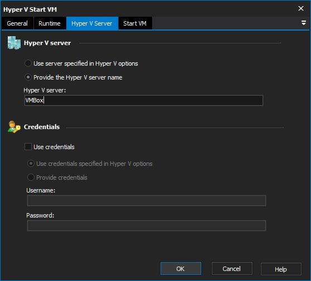
Task: Select the Hyper V Server tab
Action: pyautogui.click(x=92, y=23)
